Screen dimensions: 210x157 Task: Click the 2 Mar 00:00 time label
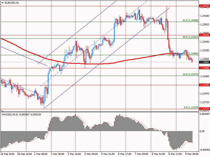(x=57, y=154)
